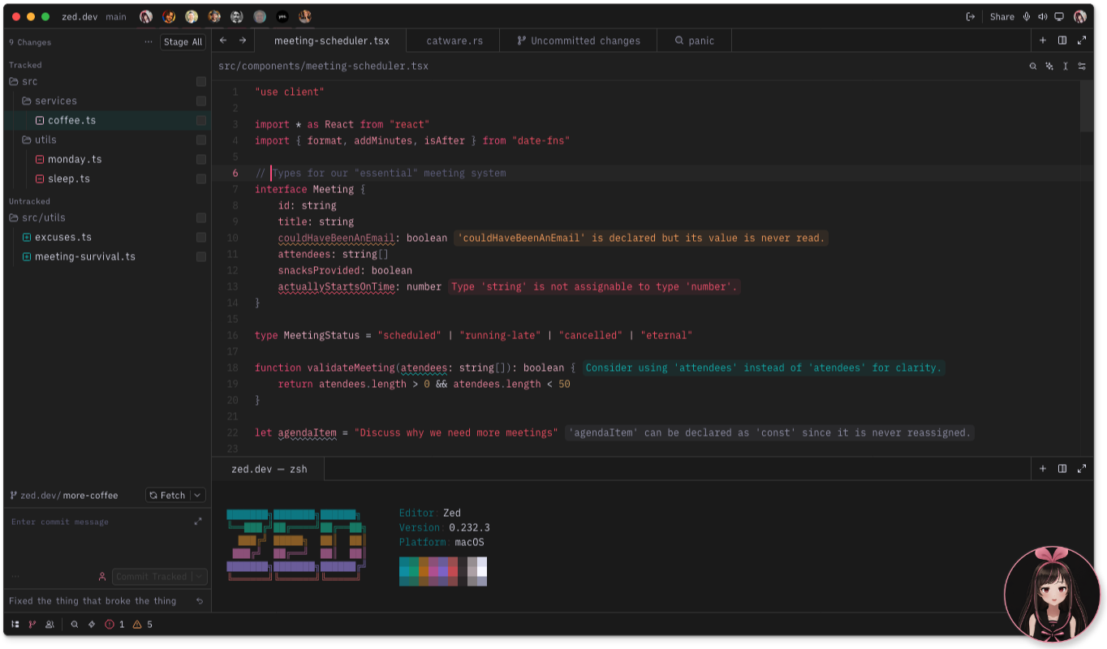Check the box beside meeting-survival.ts

click(201, 257)
